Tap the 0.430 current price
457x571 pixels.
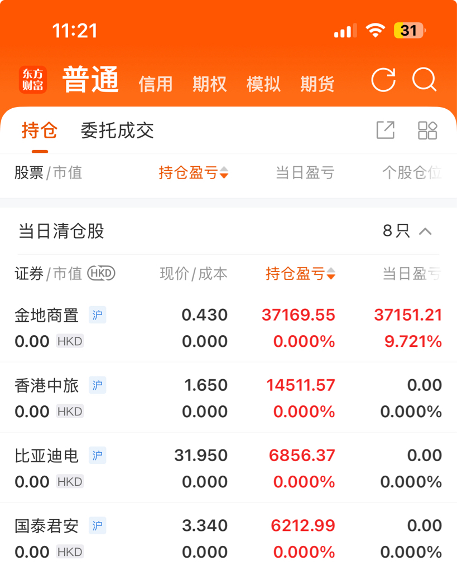pyautogui.click(x=205, y=315)
